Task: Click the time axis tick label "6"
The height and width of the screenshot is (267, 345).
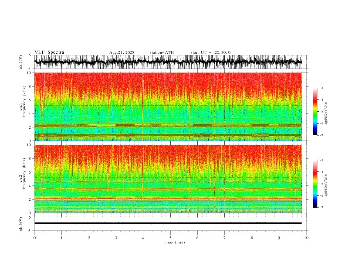Action: click(197, 238)
